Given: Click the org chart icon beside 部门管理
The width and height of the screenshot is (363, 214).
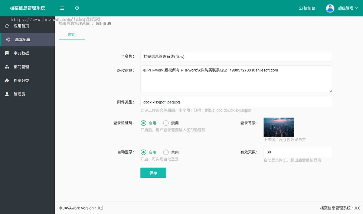Looking at the screenshot, I should tap(7, 67).
